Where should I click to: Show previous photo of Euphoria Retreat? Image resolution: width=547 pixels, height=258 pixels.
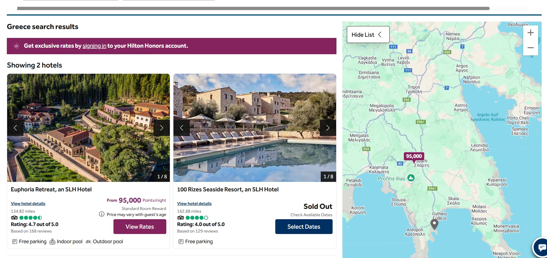click(15, 128)
